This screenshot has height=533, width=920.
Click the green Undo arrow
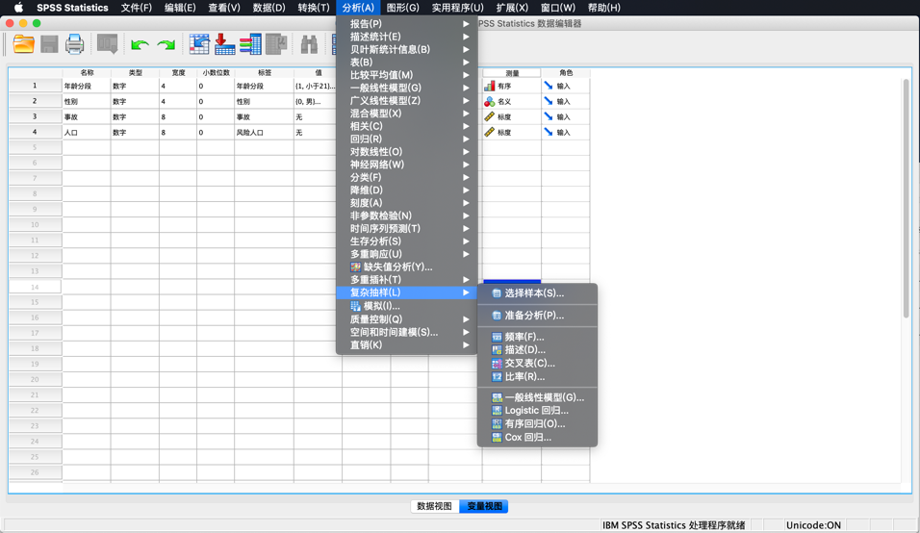140,45
